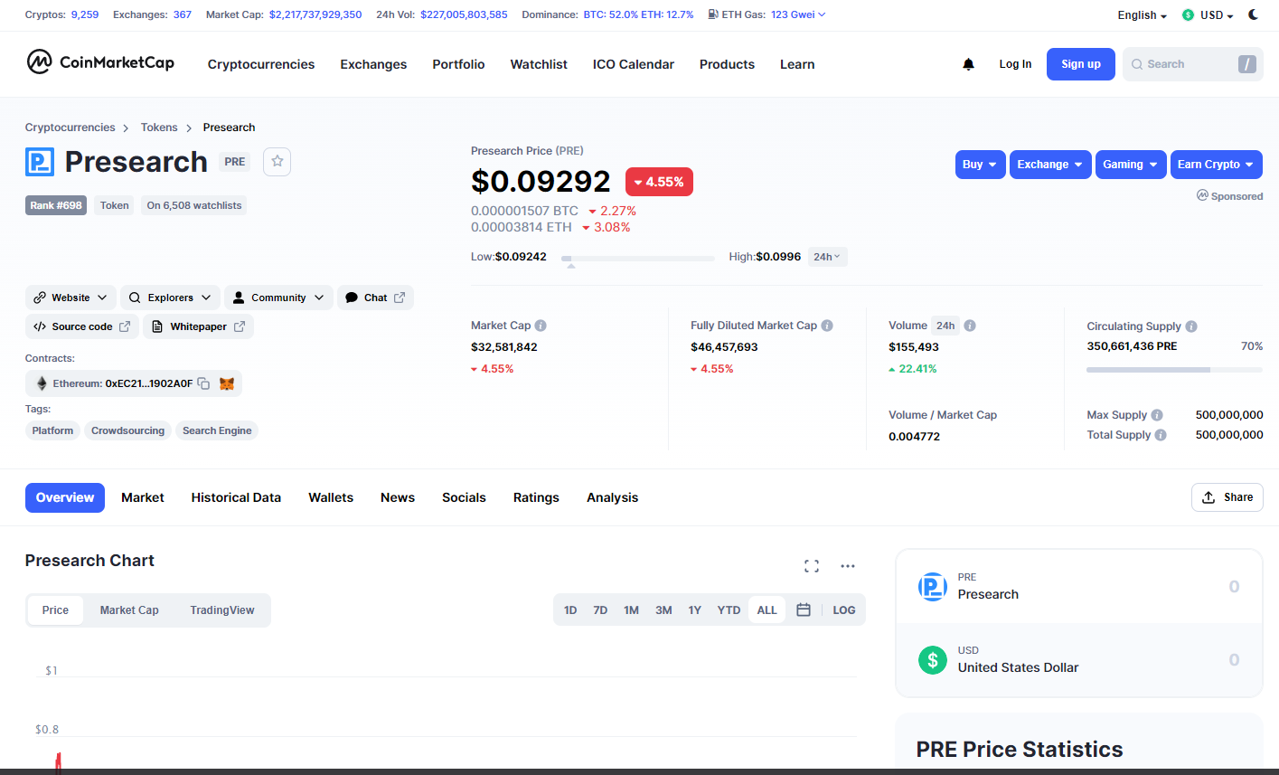Toggle LOG scale on chart
The image size is (1279, 775).
click(x=844, y=610)
